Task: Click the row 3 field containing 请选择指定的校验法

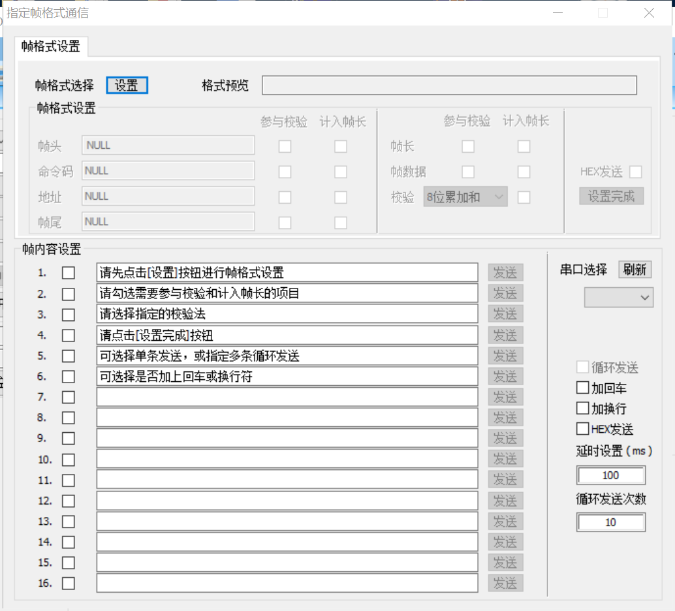Action: click(287, 314)
